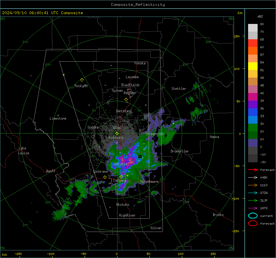Click the Ponoka label
Viewport: 276px width, 258px height.
pos(140,63)
